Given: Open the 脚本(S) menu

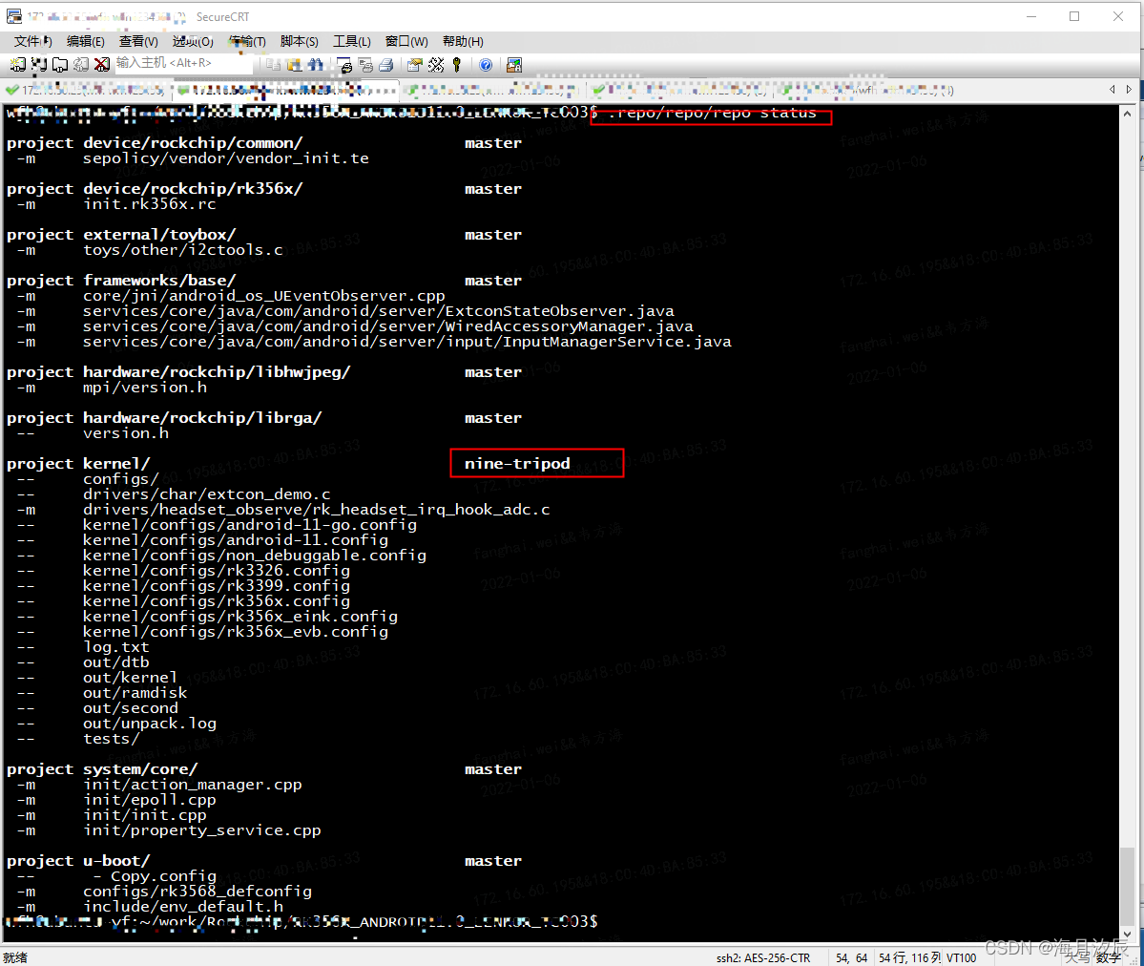Looking at the screenshot, I should (x=300, y=42).
